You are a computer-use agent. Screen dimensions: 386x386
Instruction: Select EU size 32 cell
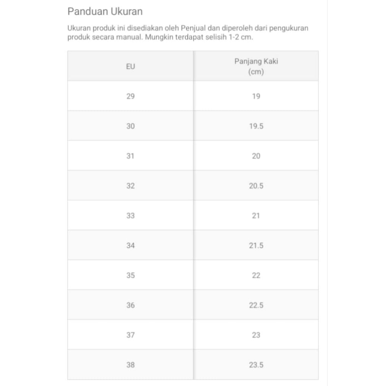(x=130, y=186)
